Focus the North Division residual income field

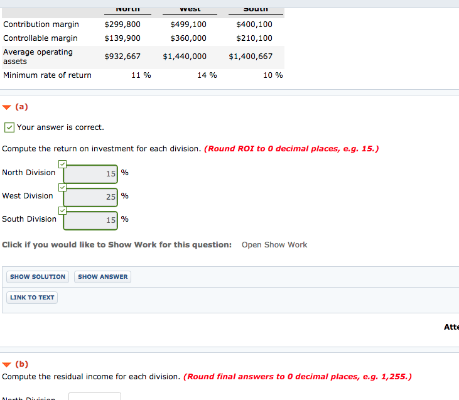pyautogui.click(x=95, y=396)
